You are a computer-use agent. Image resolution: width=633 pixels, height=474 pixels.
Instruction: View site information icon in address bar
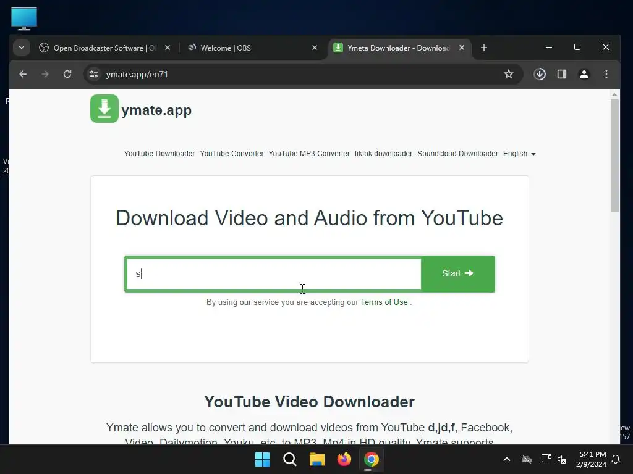tap(94, 74)
